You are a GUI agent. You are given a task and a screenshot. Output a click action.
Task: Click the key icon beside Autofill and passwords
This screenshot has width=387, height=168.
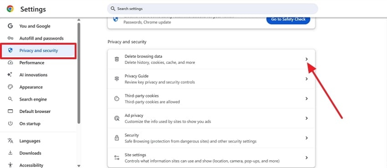click(x=10, y=38)
